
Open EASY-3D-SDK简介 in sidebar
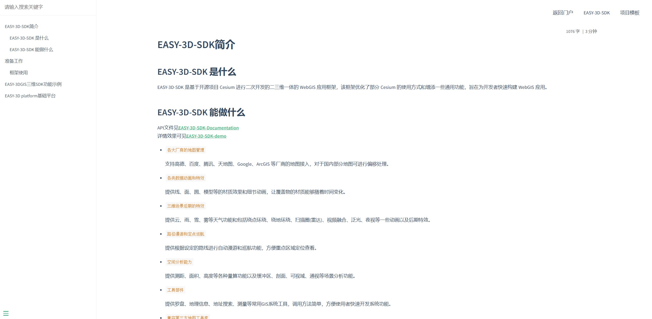point(22,26)
